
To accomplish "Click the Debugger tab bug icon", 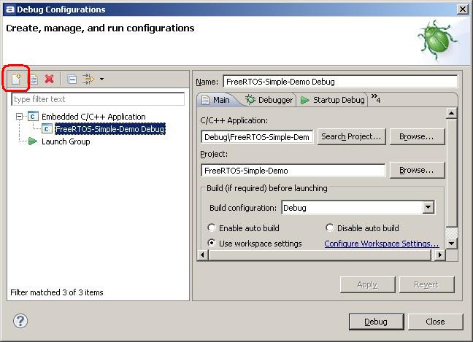I will click(x=250, y=100).
